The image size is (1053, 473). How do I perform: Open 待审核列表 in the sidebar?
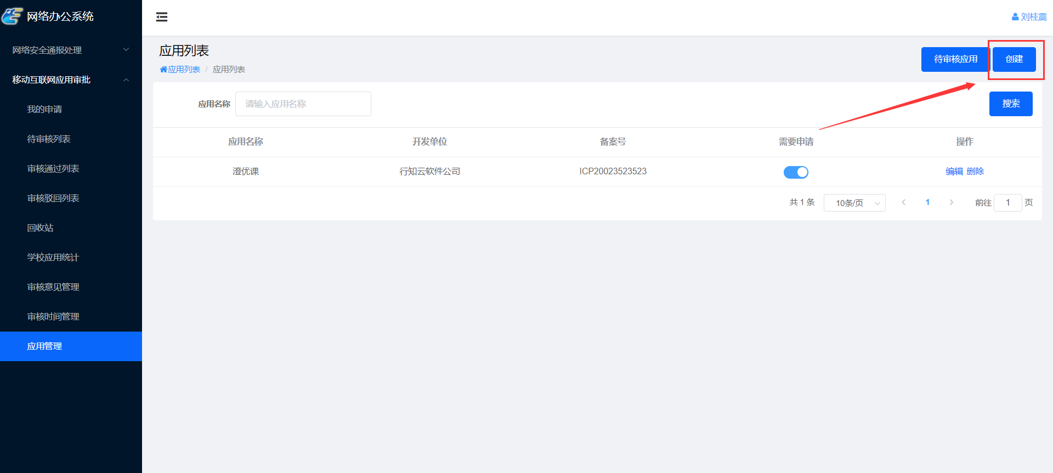(71, 139)
